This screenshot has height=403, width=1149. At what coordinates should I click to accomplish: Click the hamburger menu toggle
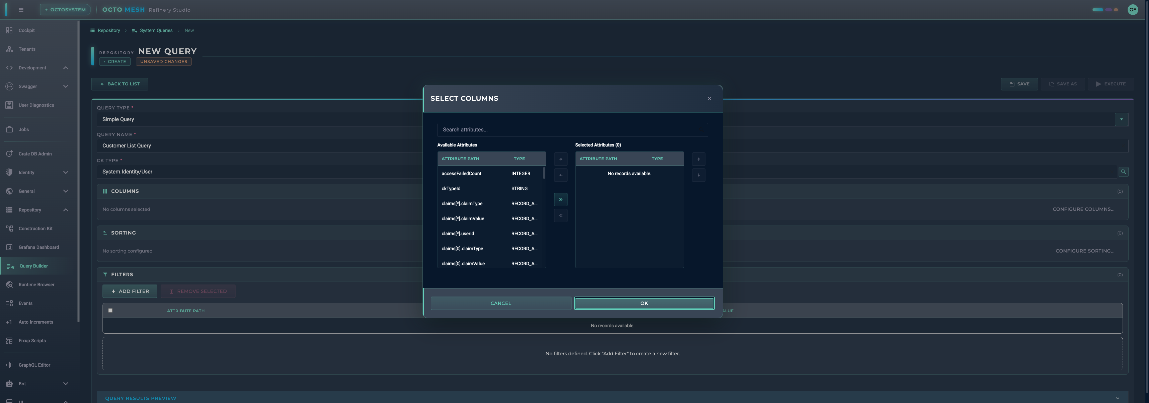click(21, 9)
